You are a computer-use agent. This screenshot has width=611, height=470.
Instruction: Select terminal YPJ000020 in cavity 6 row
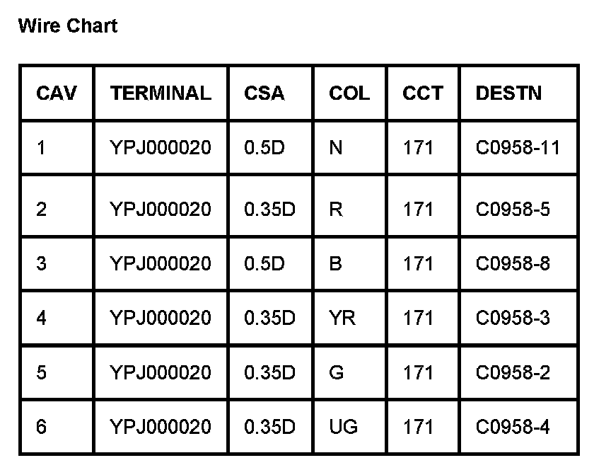pos(161,427)
